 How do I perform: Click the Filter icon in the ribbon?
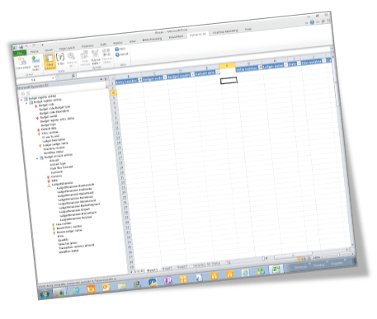tap(60, 59)
